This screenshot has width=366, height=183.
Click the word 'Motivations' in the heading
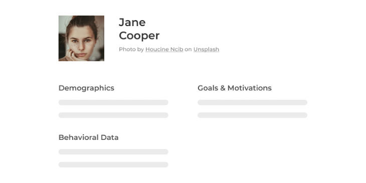click(x=250, y=88)
